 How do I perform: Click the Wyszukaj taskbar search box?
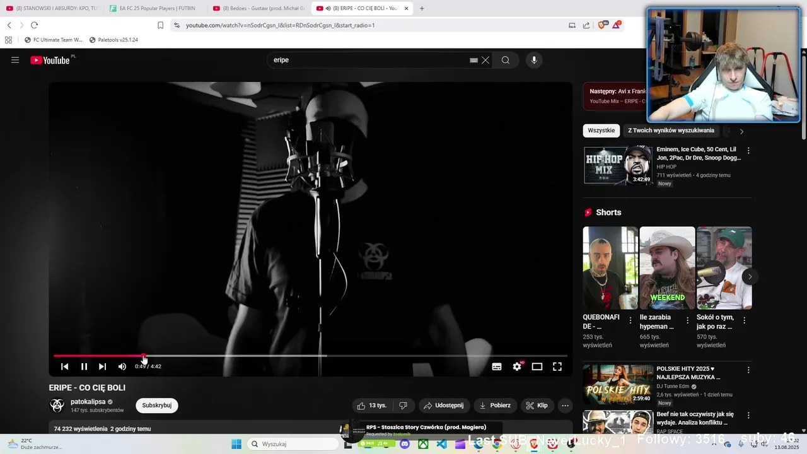coord(294,444)
